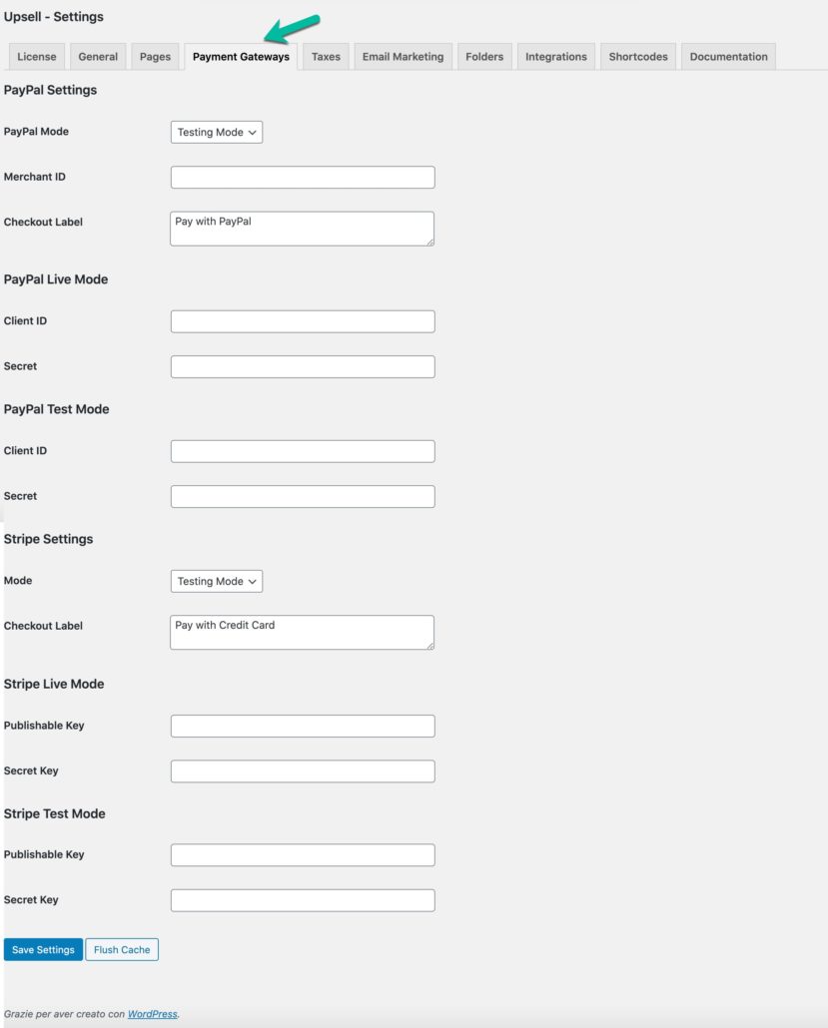The image size is (828, 1028).
Task: Click inside the Merchant ID field
Action: tap(301, 177)
